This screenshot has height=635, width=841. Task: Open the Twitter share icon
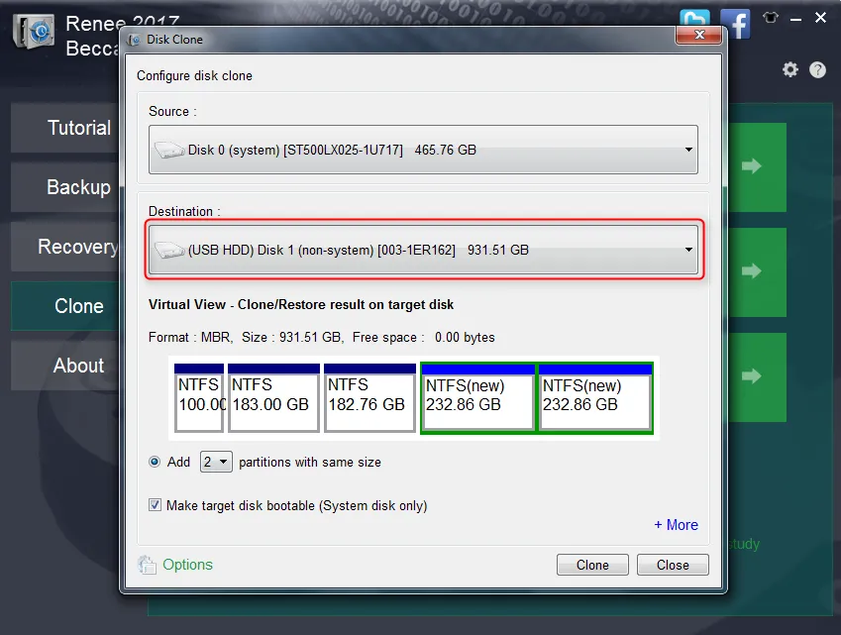[694, 18]
